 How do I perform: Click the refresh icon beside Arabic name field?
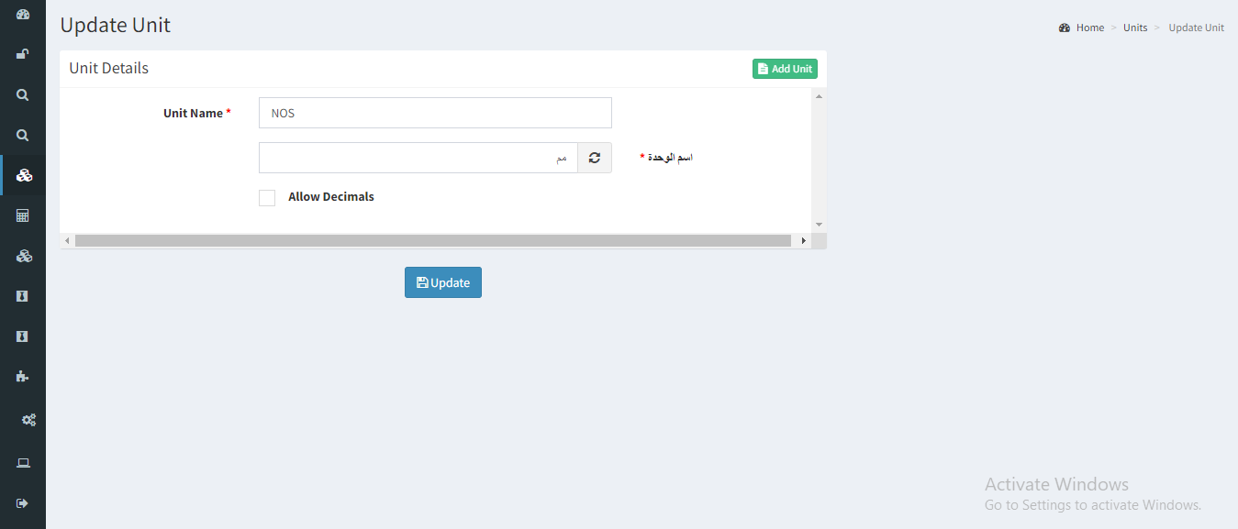(595, 158)
